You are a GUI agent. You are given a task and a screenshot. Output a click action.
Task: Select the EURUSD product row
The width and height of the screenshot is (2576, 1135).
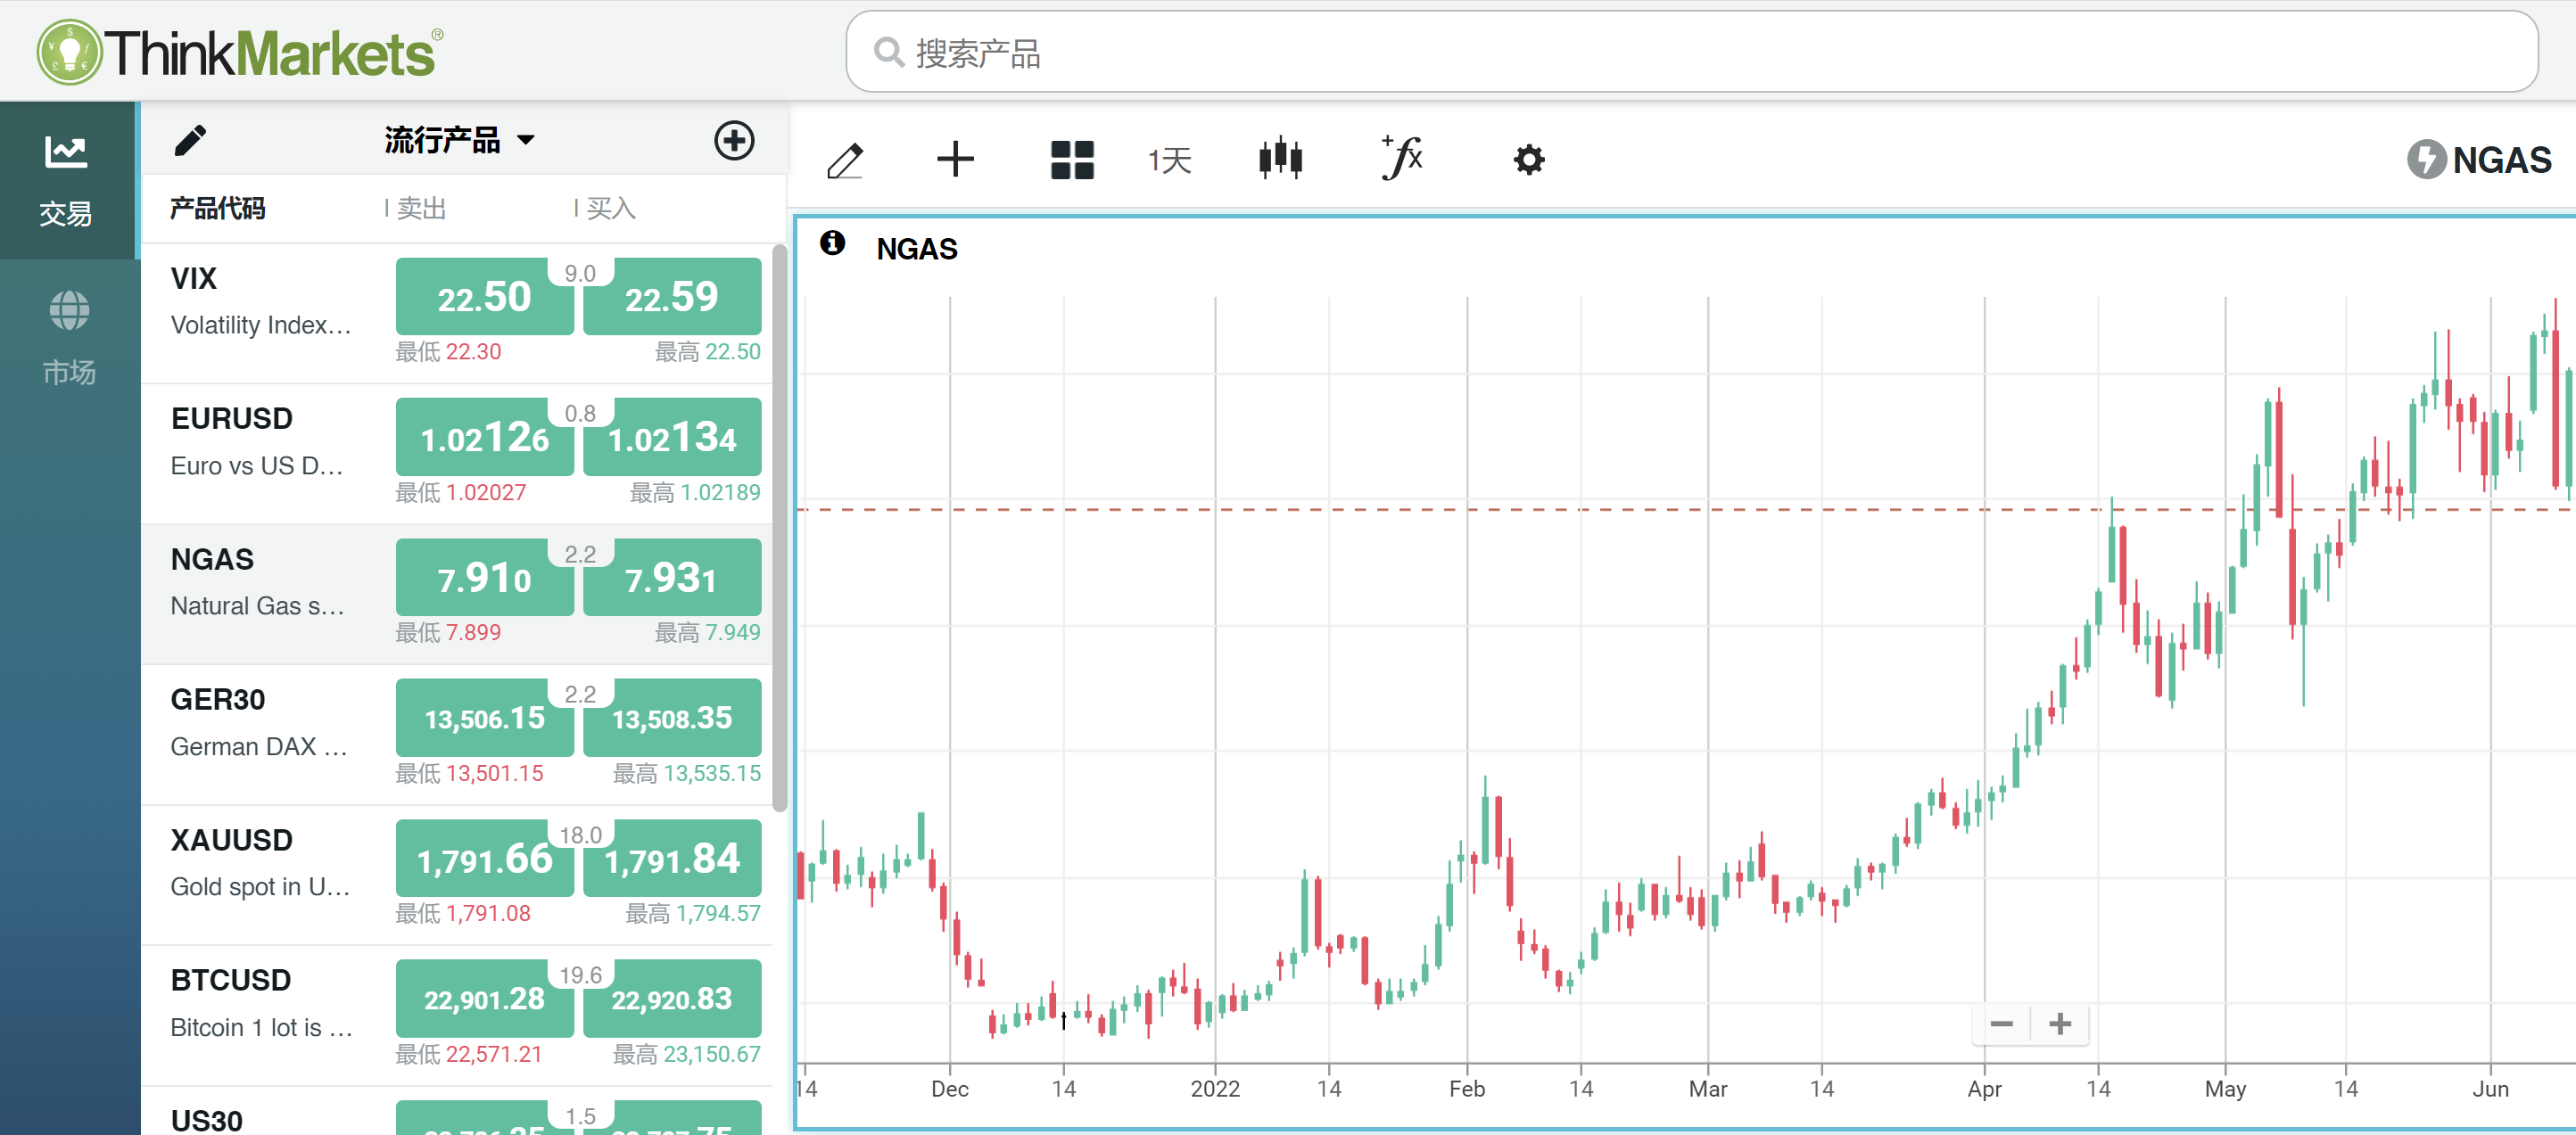coord(458,453)
